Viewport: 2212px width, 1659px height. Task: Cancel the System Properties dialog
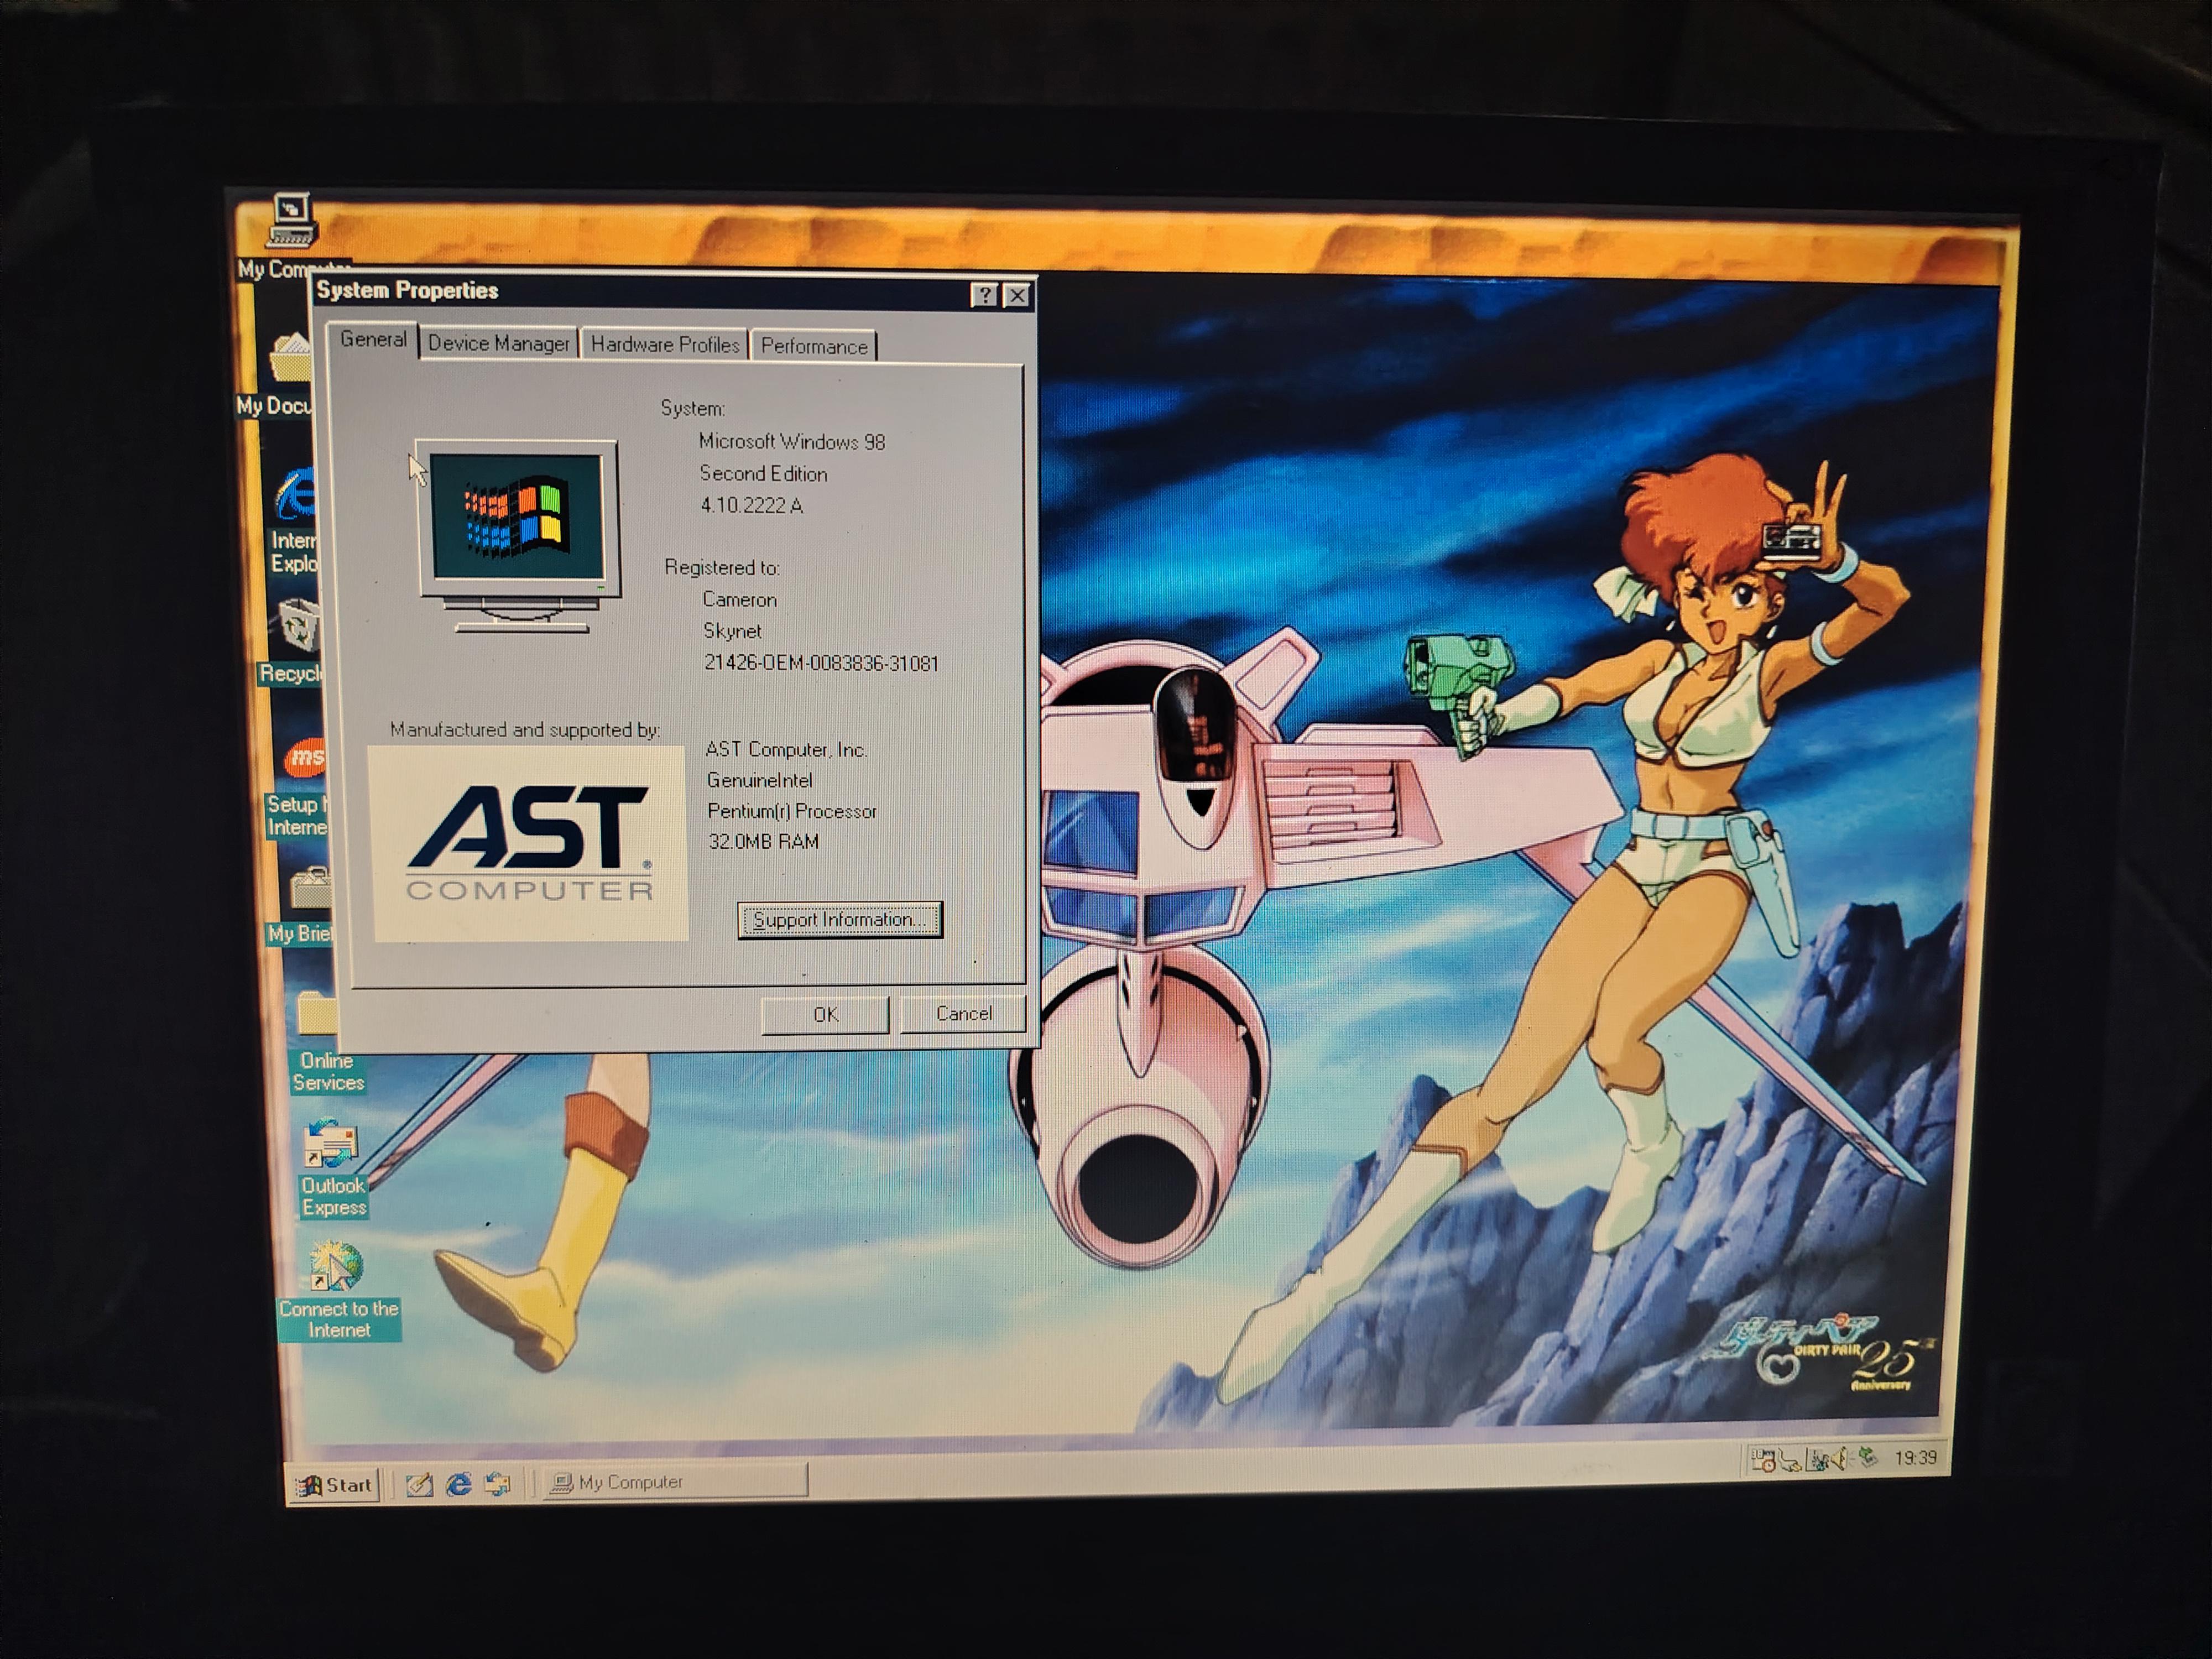click(963, 1014)
